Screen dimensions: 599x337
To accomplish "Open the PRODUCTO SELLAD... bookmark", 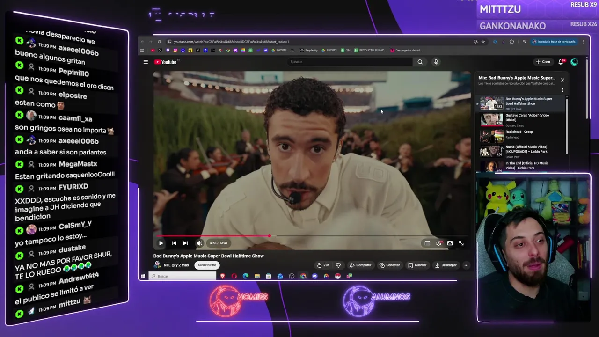I will pos(370,51).
